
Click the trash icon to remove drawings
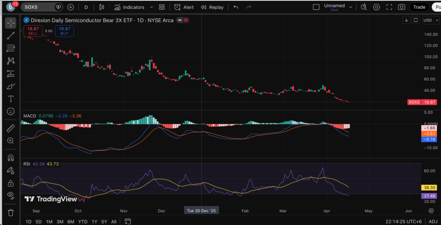point(11,212)
